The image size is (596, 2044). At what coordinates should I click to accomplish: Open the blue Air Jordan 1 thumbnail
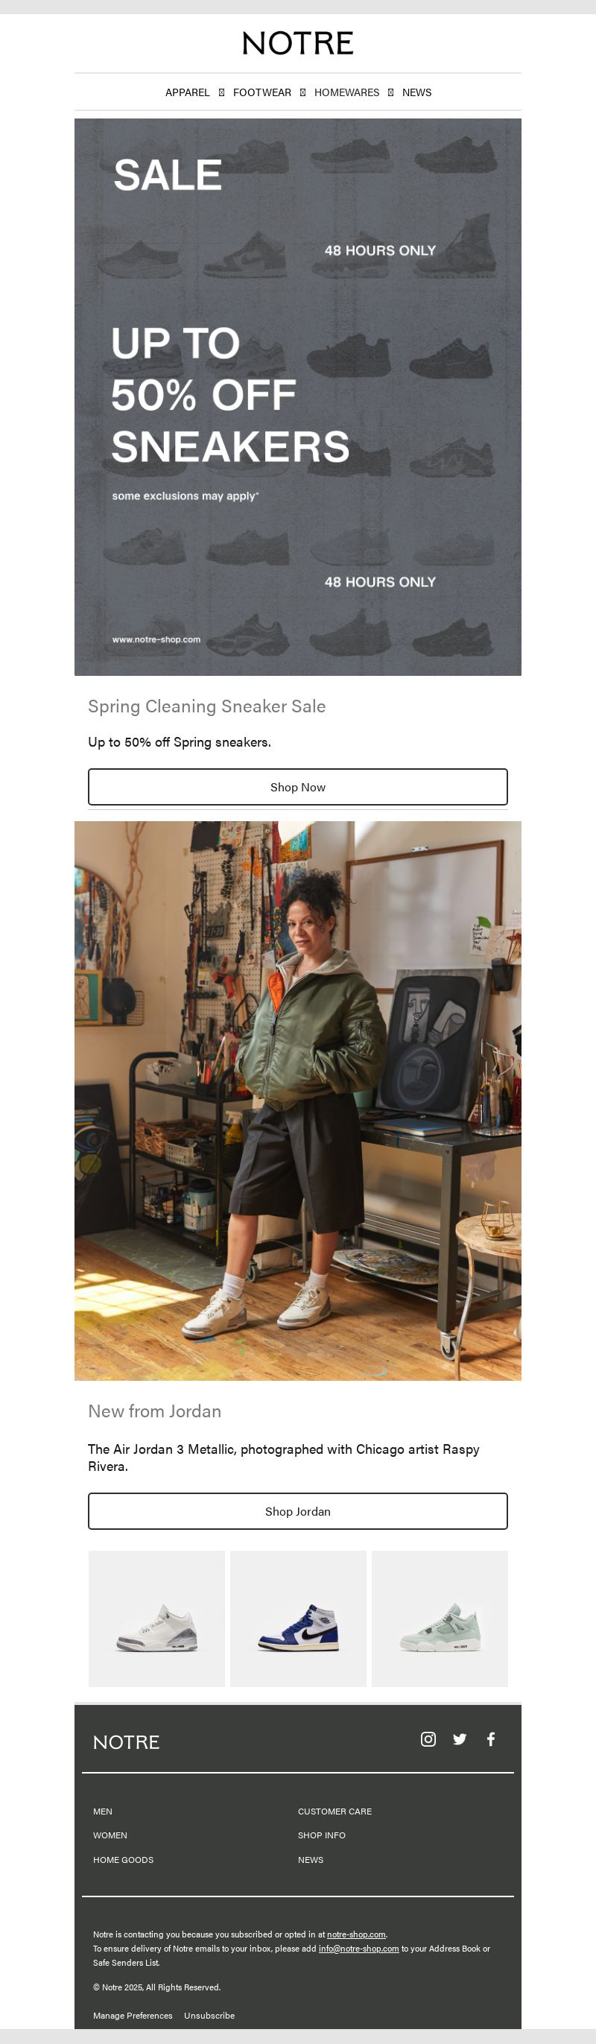click(x=299, y=1619)
